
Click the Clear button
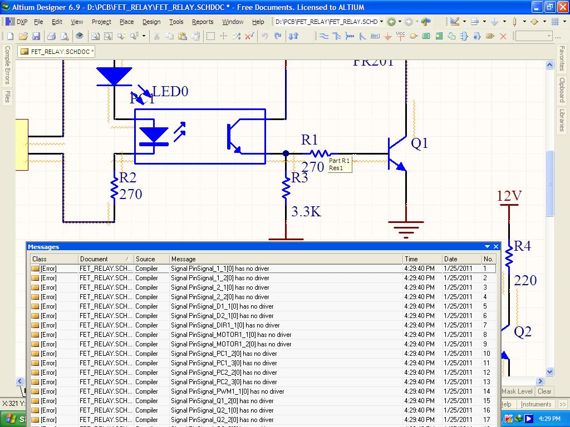point(544,391)
